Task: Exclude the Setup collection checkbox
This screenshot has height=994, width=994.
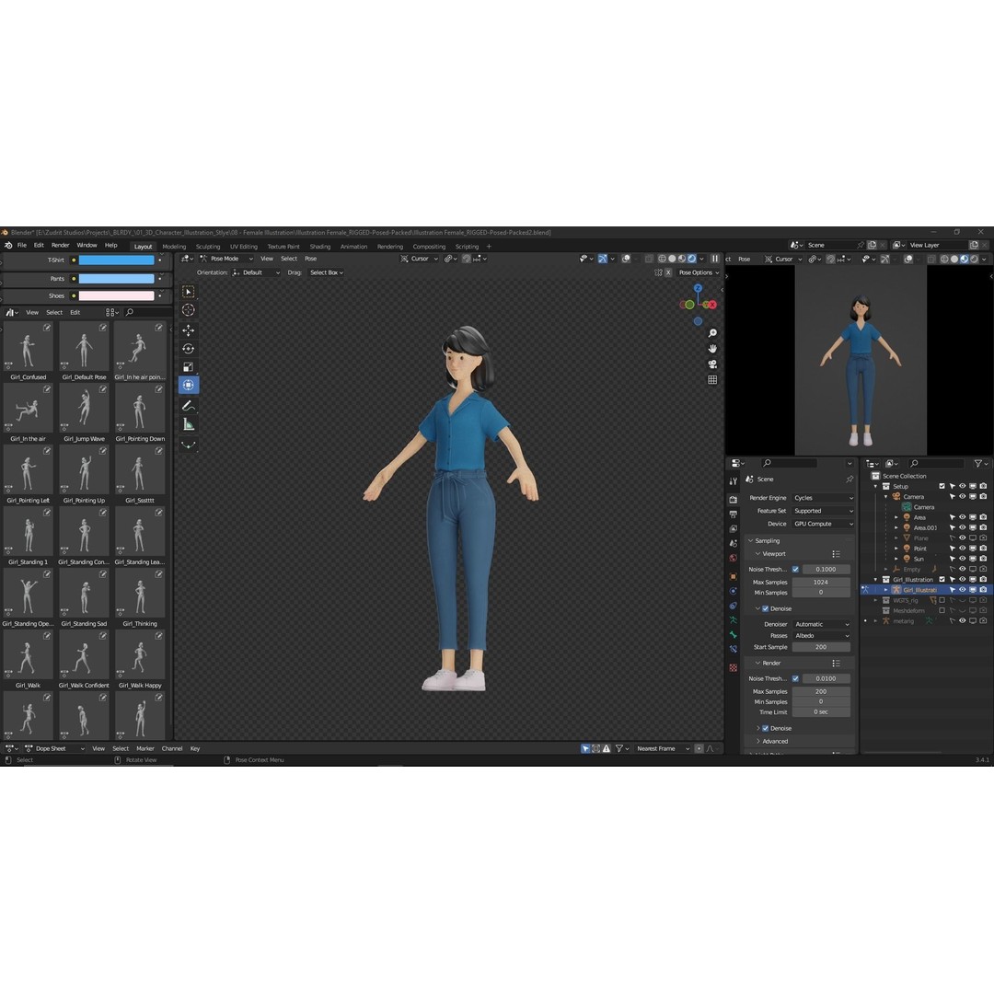Action: click(942, 486)
